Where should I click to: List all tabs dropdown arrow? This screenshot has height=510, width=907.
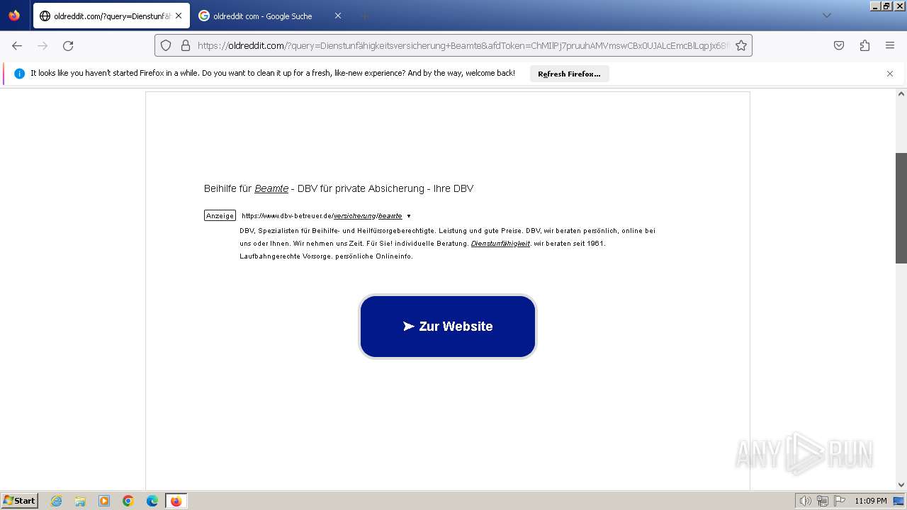coord(826,16)
